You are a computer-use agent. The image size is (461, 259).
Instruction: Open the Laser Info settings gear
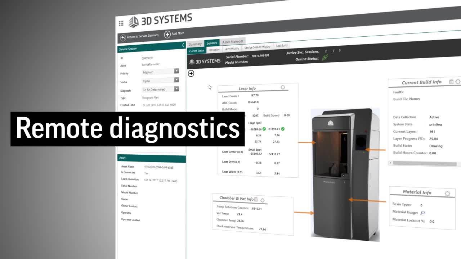[283, 87]
